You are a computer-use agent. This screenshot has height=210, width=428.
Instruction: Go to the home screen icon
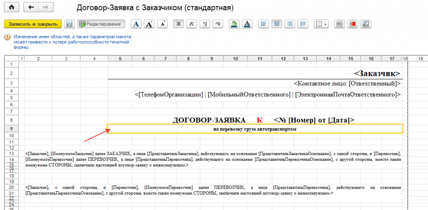click(x=11, y=7)
